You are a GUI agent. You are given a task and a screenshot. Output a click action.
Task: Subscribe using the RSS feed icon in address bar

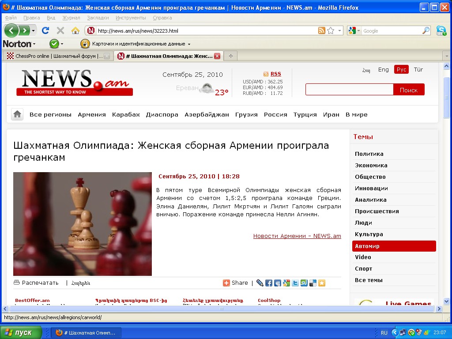(322, 30)
